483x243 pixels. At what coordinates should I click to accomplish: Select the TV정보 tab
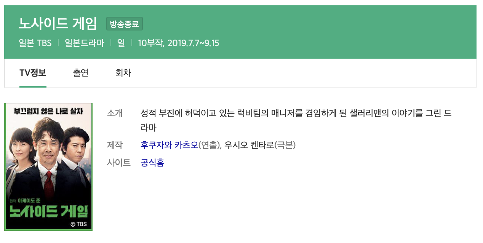tap(33, 73)
